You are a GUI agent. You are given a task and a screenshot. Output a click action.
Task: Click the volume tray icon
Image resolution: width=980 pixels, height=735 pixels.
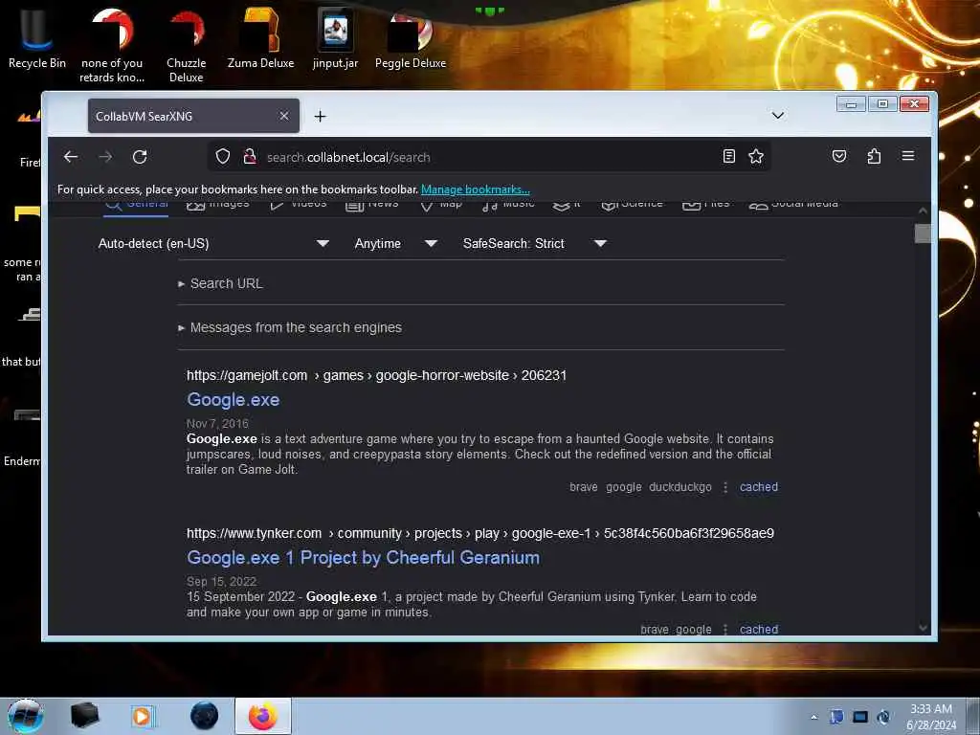pyautogui.click(x=883, y=717)
